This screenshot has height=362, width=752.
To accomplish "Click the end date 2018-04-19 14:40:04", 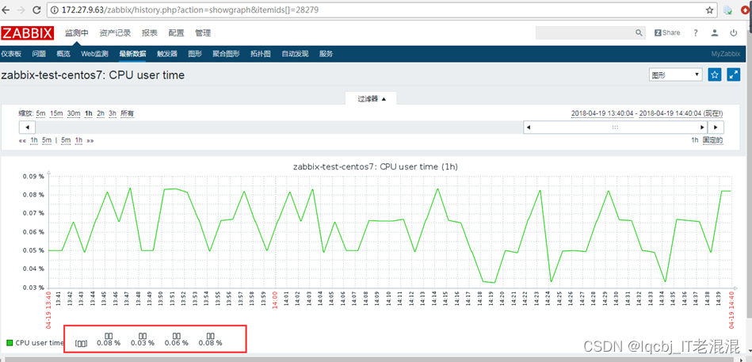I will [x=672, y=113].
